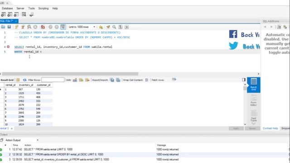Expand more result view options chevron
The image size is (290, 163).
254,124
